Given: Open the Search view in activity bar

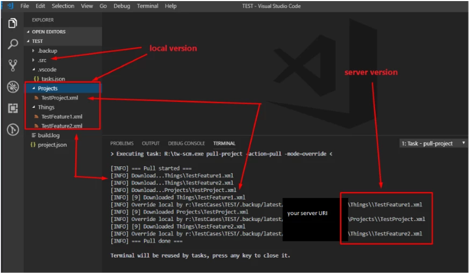Looking at the screenshot, I should click(12, 44).
